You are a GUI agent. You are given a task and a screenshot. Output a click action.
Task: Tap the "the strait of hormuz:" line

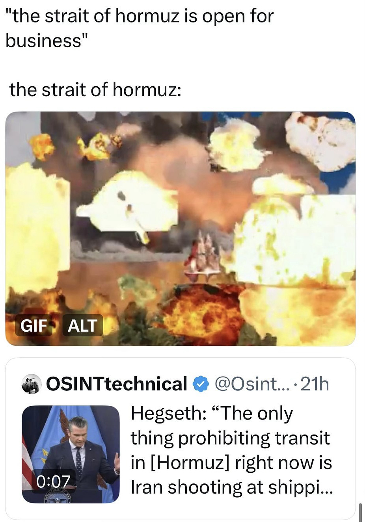[95, 89]
